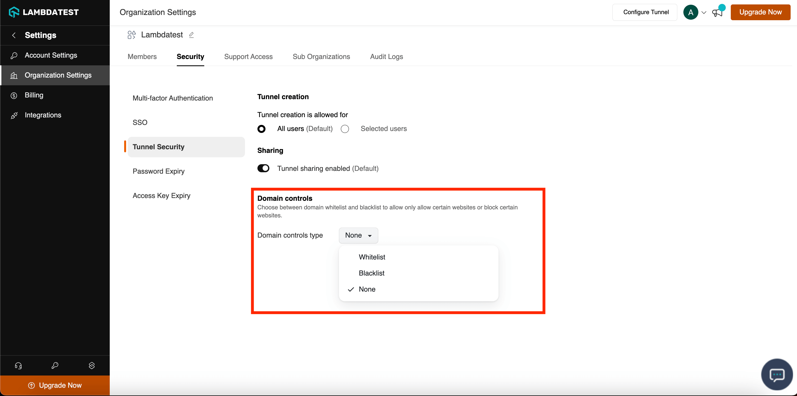The height and width of the screenshot is (396, 797).
Task: Click the pencil edit icon beside Lambdatest
Action: point(191,35)
